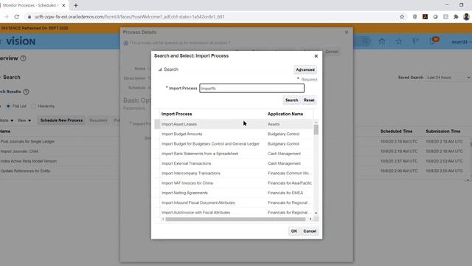This screenshot has width=472, height=266.
Task: Select Import Budget for Budgetary Control and General Ledger
Action: coord(234,144)
